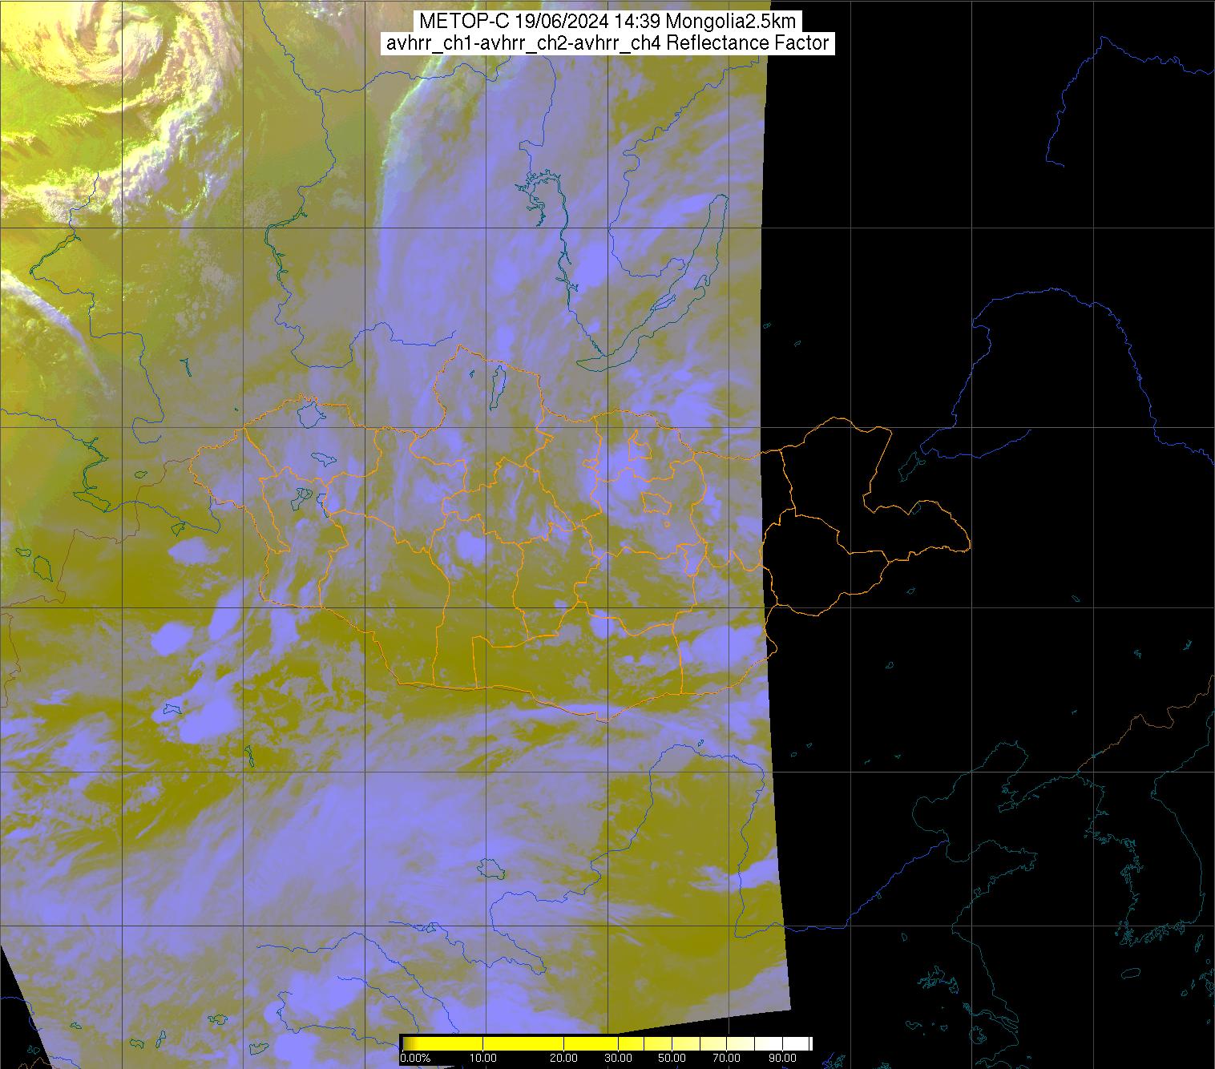Screen dimensions: 1215x1069
Task: Click the "0.00%" colorbar label
Action: click(x=415, y=1058)
